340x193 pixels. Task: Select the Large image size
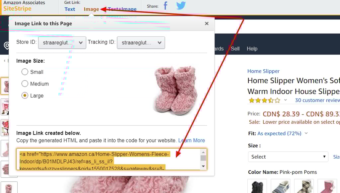point(25,96)
